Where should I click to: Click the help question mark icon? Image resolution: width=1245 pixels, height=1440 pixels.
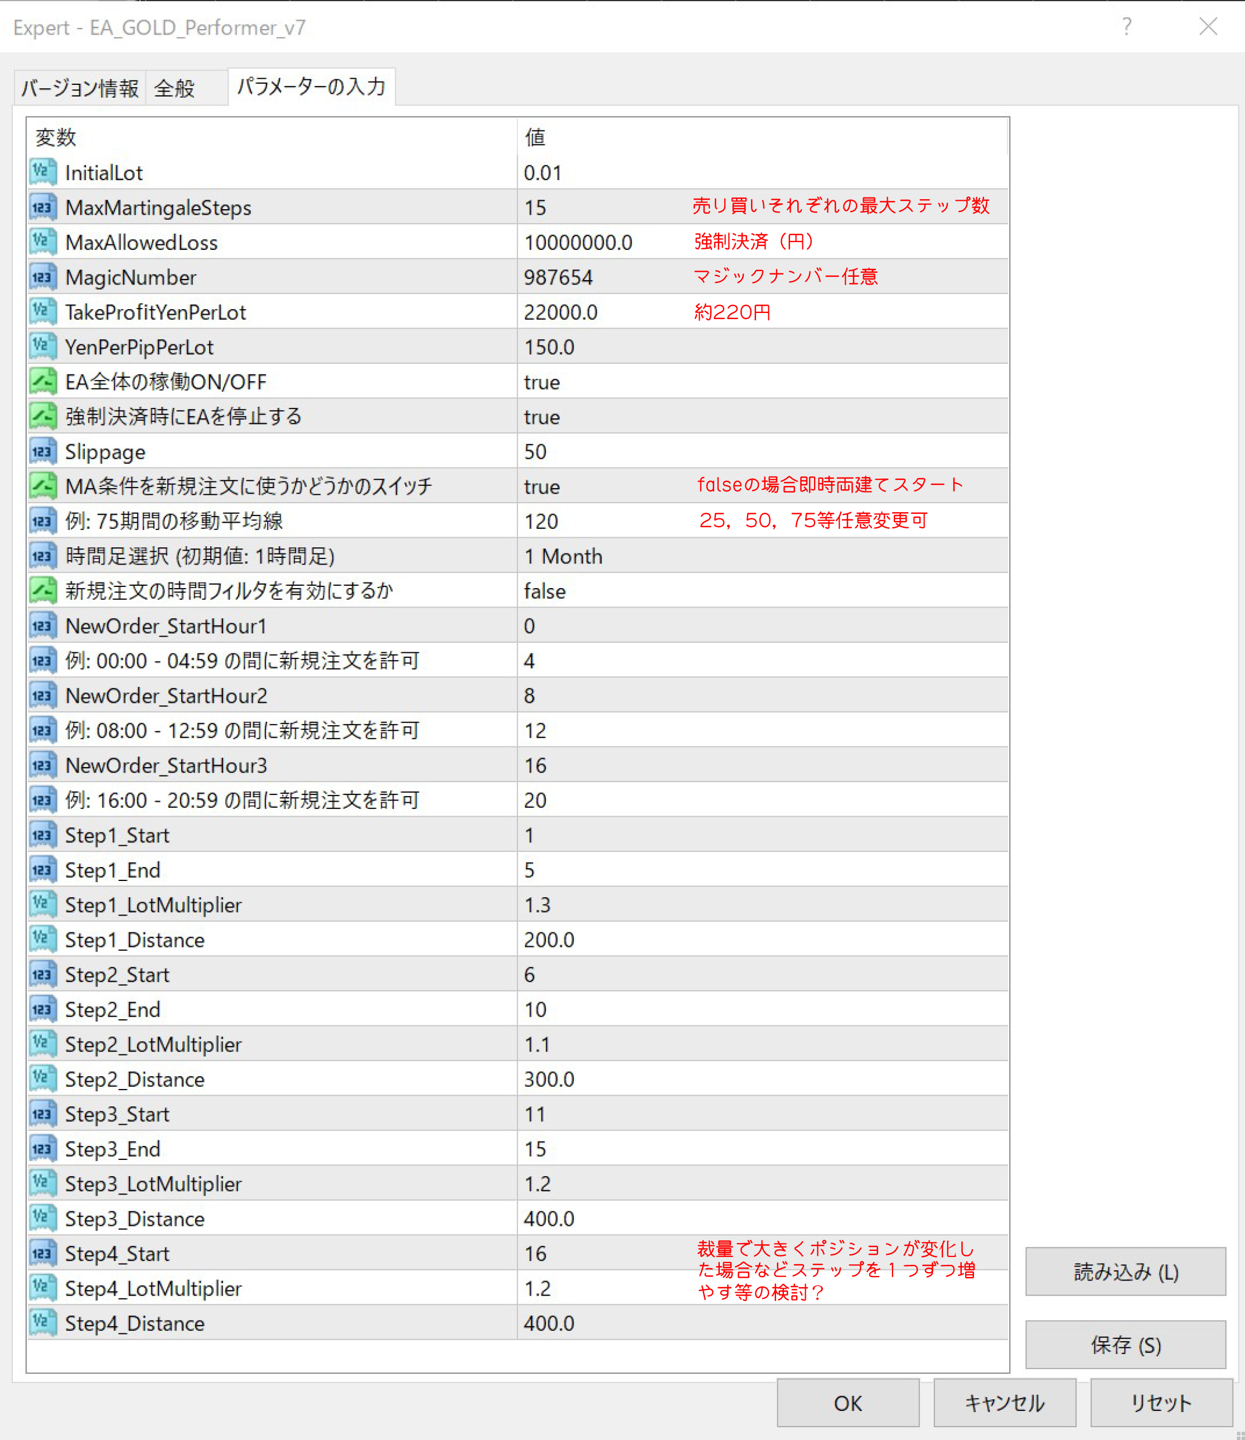1126,27
